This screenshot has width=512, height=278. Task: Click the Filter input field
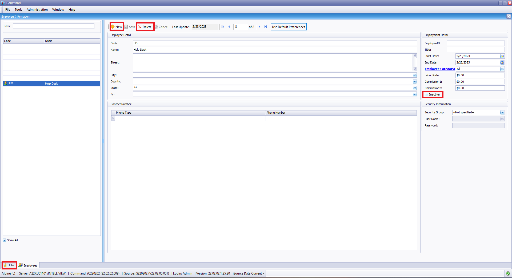coord(54,26)
